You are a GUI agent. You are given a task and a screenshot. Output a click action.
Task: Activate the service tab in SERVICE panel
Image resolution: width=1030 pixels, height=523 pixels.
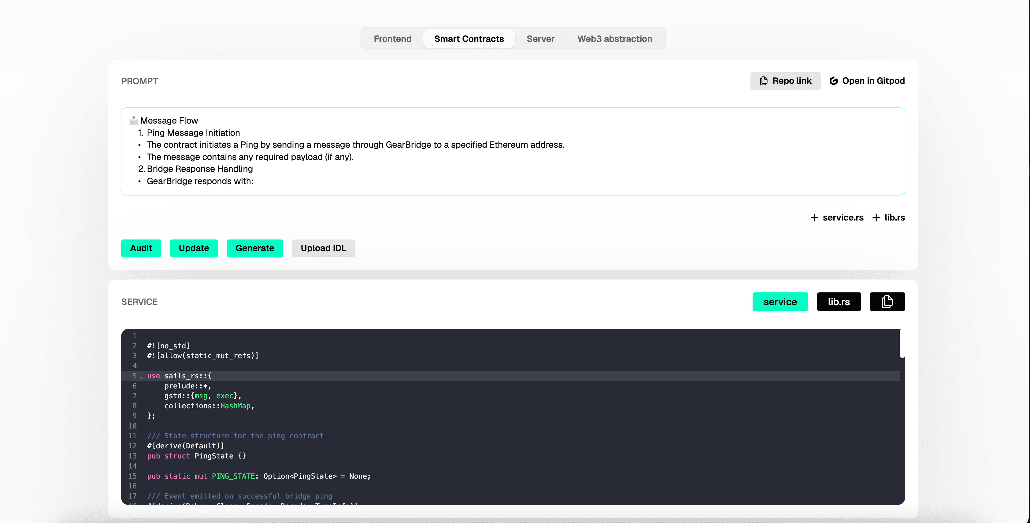[x=780, y=302]
